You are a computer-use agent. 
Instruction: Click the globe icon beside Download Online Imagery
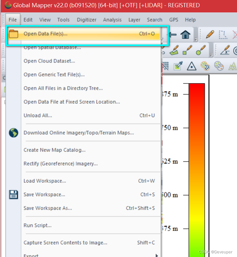coord(14,133)
